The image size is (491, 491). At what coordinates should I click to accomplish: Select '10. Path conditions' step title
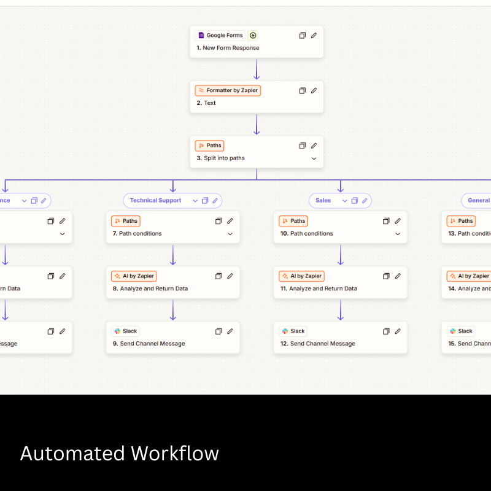(306, 234)
